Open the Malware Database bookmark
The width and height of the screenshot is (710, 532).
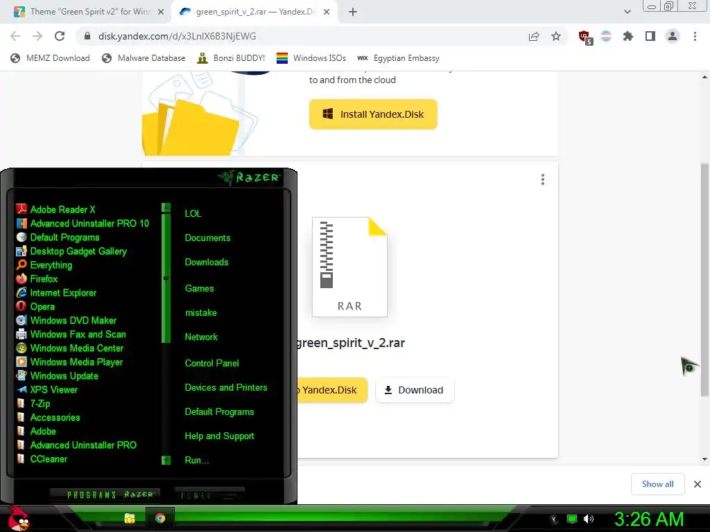[x=144, y=58]
